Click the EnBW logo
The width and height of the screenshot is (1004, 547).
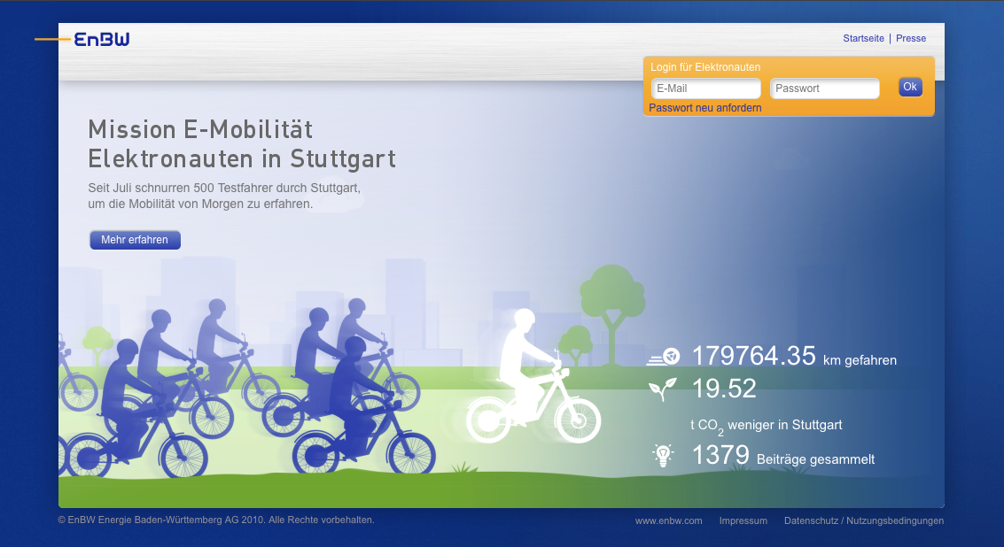(102, 39)
